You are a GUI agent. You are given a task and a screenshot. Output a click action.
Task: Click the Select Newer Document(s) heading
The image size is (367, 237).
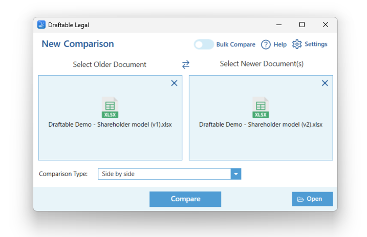point(262,64)
